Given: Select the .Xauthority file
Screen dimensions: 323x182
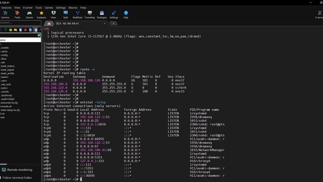Looking at the screenshot, I should [x=6, y=96].
